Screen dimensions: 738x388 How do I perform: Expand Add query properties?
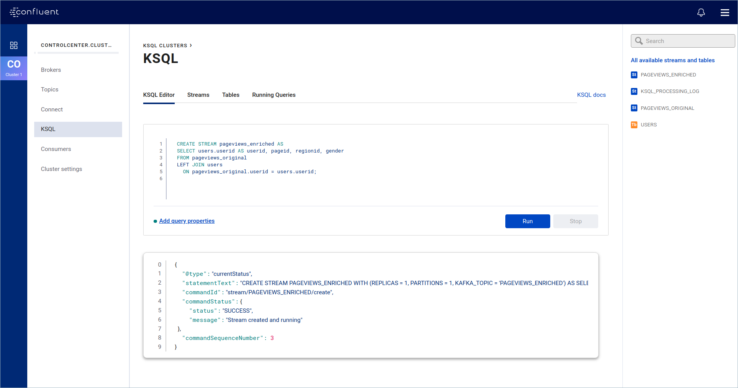point(187,221)
